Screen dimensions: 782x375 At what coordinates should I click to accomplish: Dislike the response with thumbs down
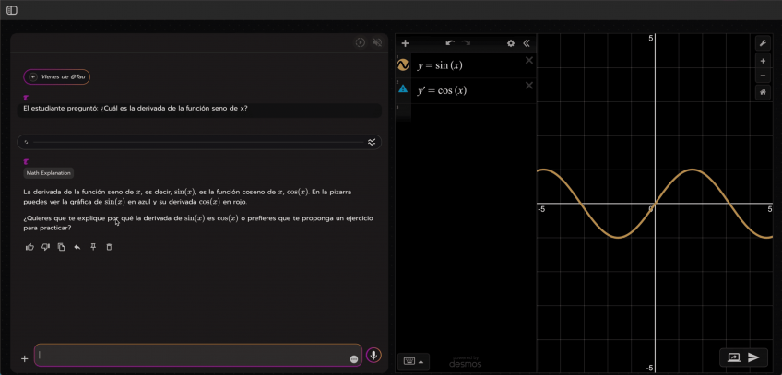(45, 247)
